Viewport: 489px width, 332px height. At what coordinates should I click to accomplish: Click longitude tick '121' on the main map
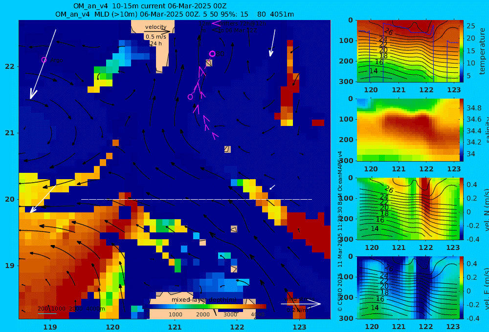[175, 327]
